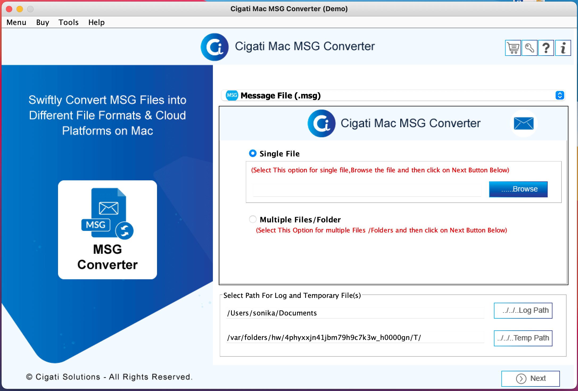Click the red multiple files instruction text
This screenshot has height=391, width=578.
[381, 230]
